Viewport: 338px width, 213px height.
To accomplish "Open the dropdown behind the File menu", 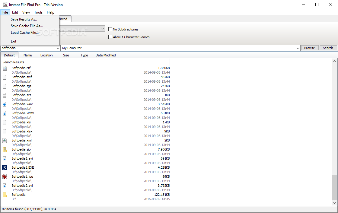I will click(x=103, y=28).
